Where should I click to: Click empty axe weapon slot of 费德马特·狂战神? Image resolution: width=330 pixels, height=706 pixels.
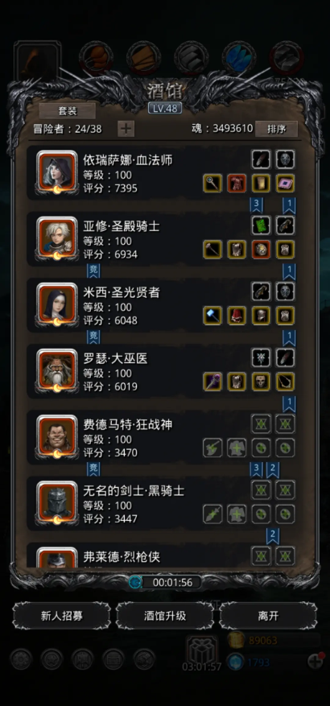coord(212,448)
